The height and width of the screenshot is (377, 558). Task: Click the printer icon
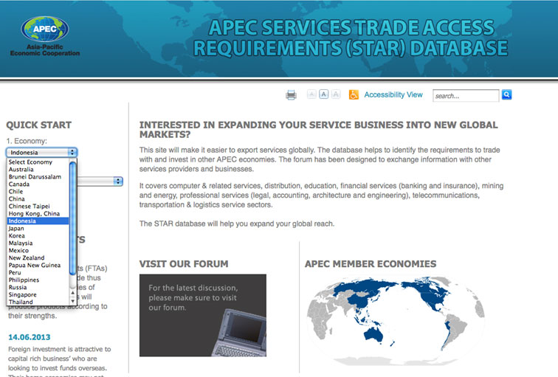291,95
